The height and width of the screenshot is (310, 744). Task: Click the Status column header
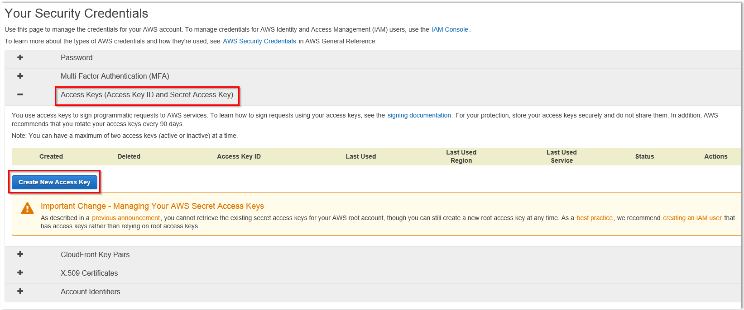pos(644,156)
